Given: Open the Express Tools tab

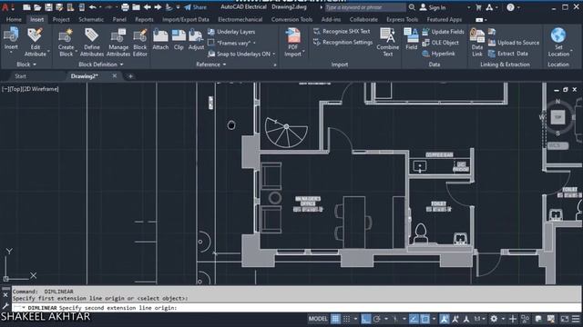Looking at the screenshot, I should tap(402, 20).
